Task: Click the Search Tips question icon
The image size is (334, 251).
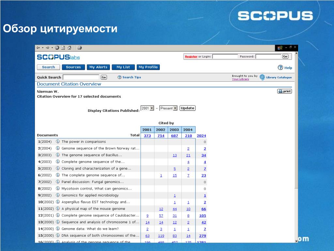Action: tap(119, 77)
